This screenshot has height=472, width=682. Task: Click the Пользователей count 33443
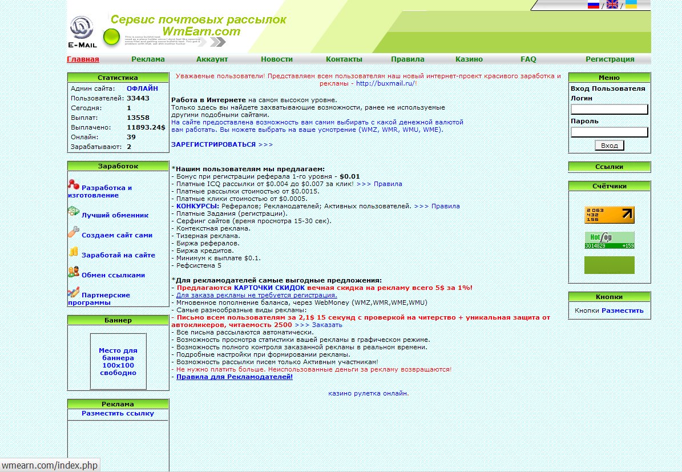138,98
